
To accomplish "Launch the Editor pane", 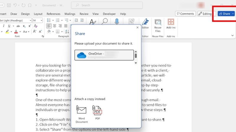I will pyautogui.click(x=145, y=24).
